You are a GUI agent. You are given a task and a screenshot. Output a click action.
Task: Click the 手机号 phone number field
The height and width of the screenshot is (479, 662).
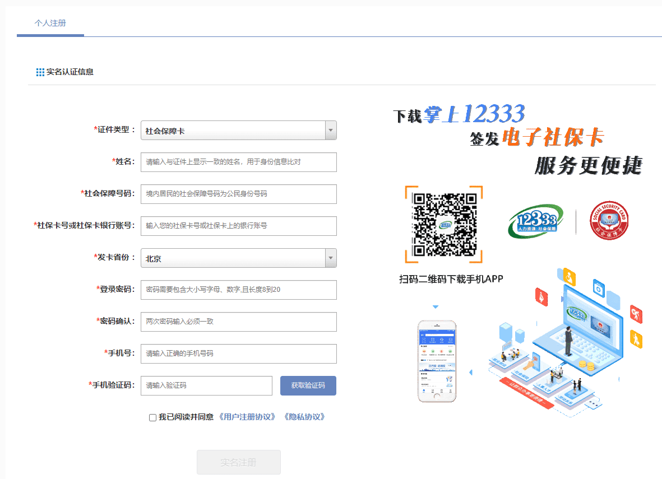coord(238,354)
